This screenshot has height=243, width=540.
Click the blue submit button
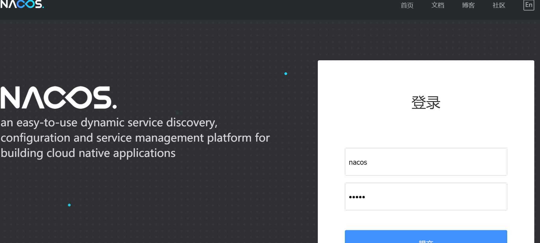coord(426,237)
